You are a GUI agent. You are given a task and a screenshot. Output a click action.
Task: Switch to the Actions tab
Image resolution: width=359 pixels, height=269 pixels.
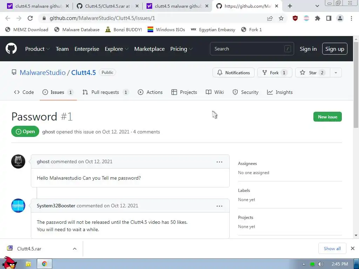click(150, 92)
